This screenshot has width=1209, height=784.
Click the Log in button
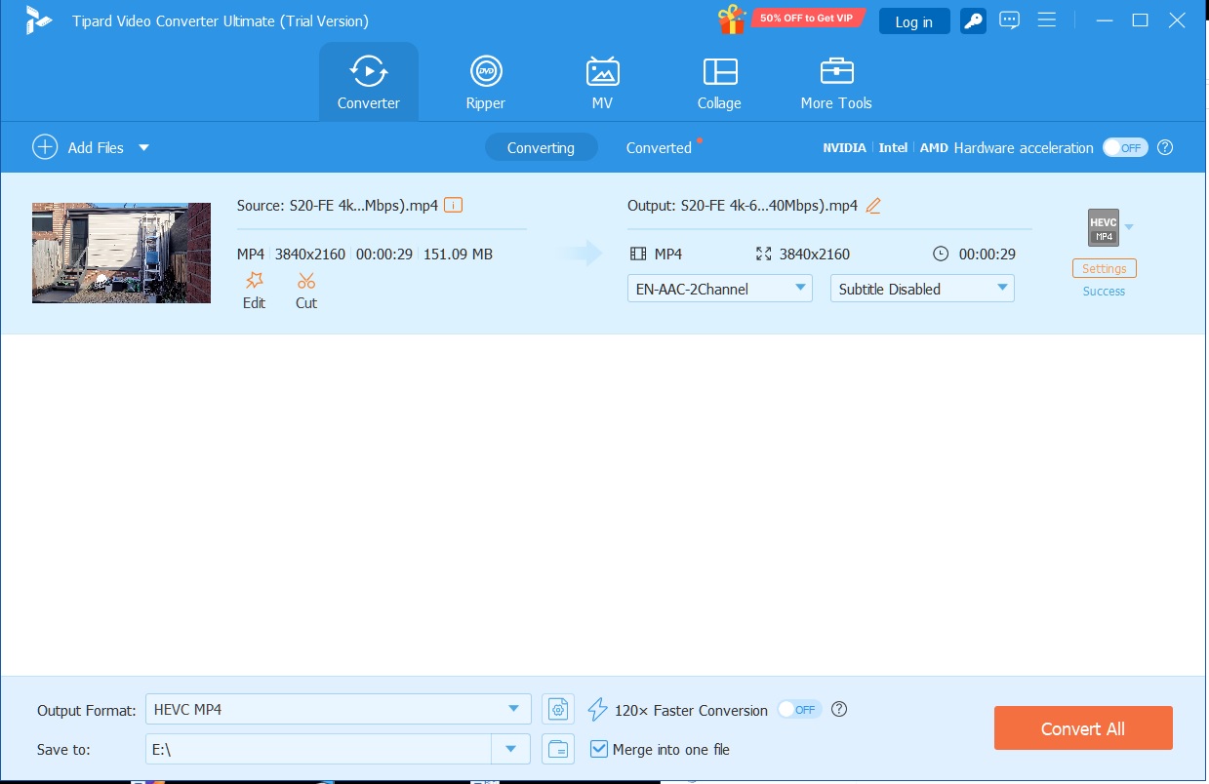[x=913, y=21]
